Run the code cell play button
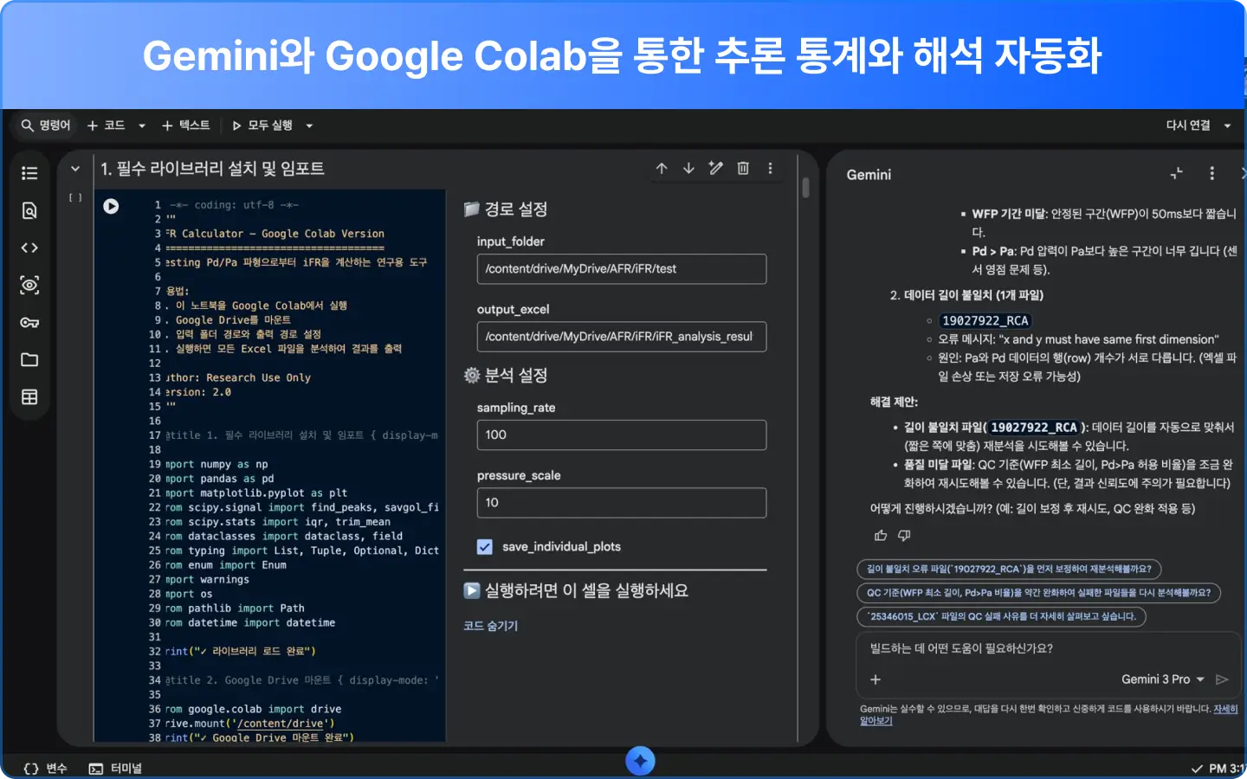This screenshot has height=779, width=1247. 111,206
